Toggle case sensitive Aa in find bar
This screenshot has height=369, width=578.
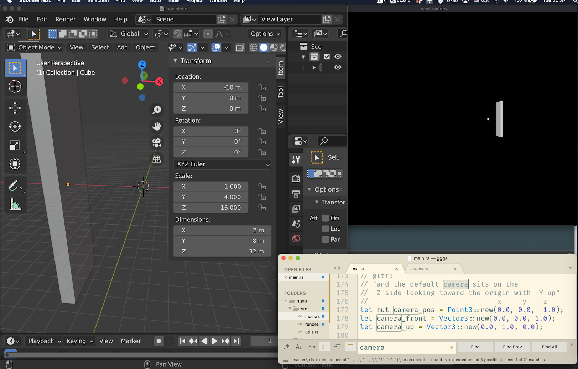(299, 347)
